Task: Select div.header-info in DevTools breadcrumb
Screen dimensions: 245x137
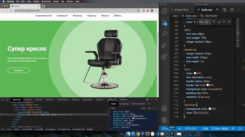Action: point(78,129)
